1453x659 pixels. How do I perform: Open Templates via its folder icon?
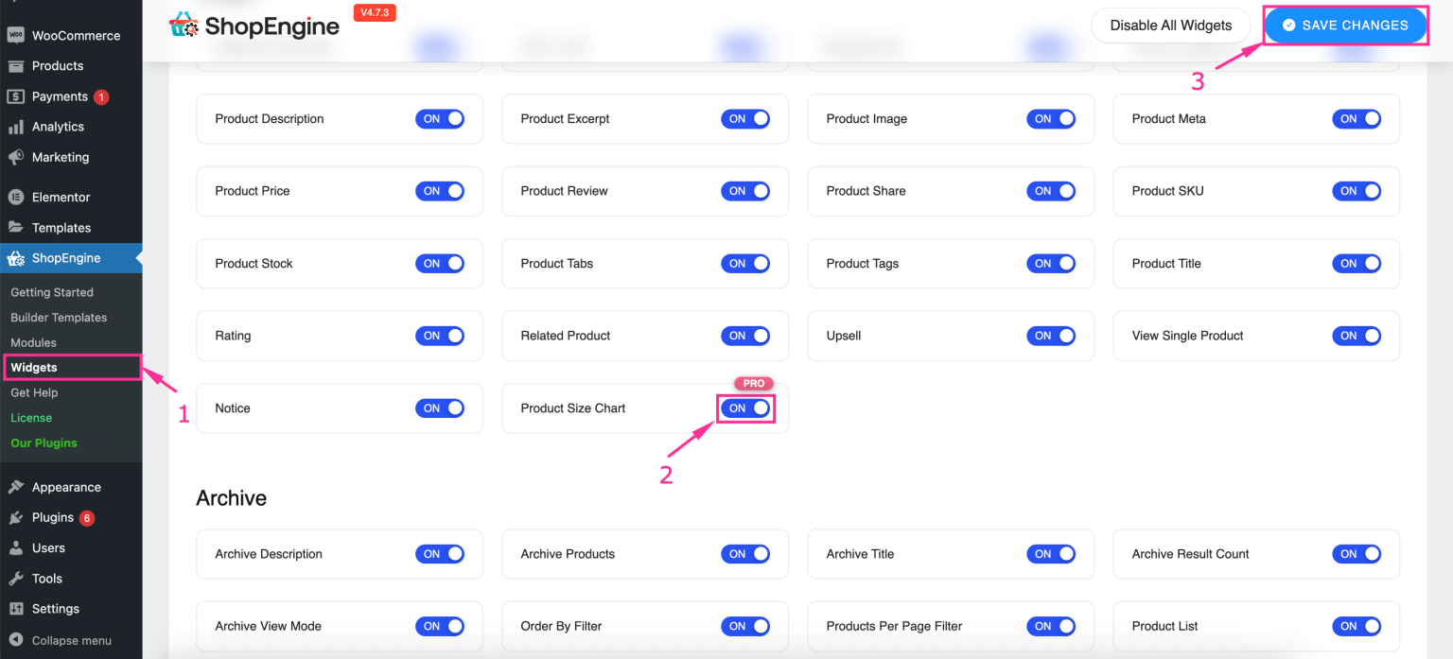click(x=17, y=227)
